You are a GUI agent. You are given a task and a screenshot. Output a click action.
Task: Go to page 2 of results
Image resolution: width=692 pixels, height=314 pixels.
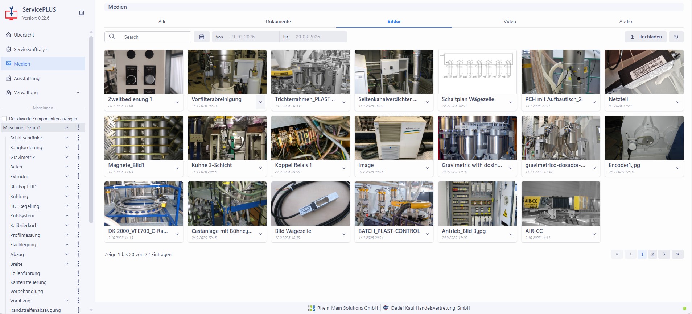(x=652, y=254)
